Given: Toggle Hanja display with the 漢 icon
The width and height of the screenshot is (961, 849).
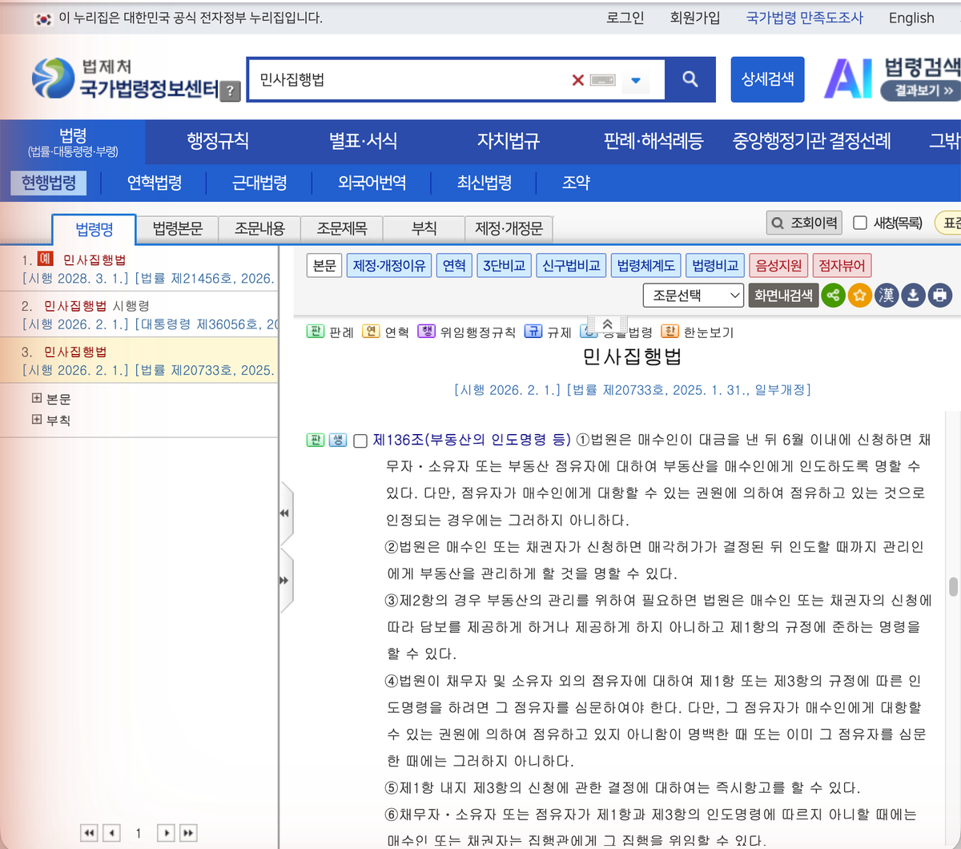Looking at the screenshot, I should tap(886, 296).
